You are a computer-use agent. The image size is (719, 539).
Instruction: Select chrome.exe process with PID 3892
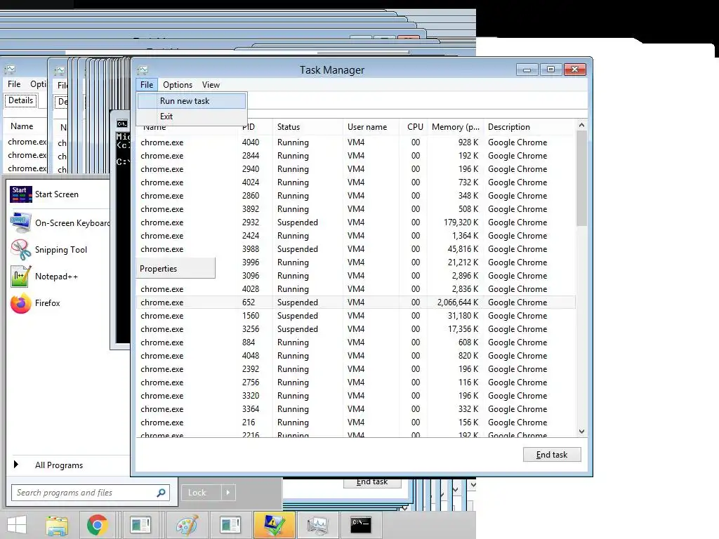pos(355,209)
